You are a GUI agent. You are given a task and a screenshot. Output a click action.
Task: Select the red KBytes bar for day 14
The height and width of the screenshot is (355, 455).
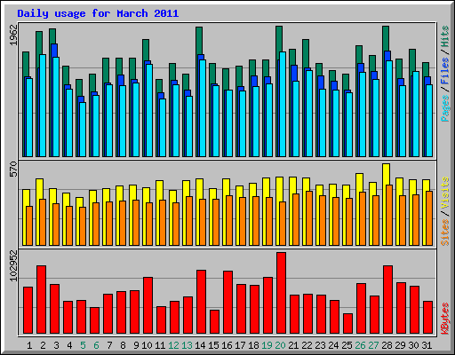point(201,302)
